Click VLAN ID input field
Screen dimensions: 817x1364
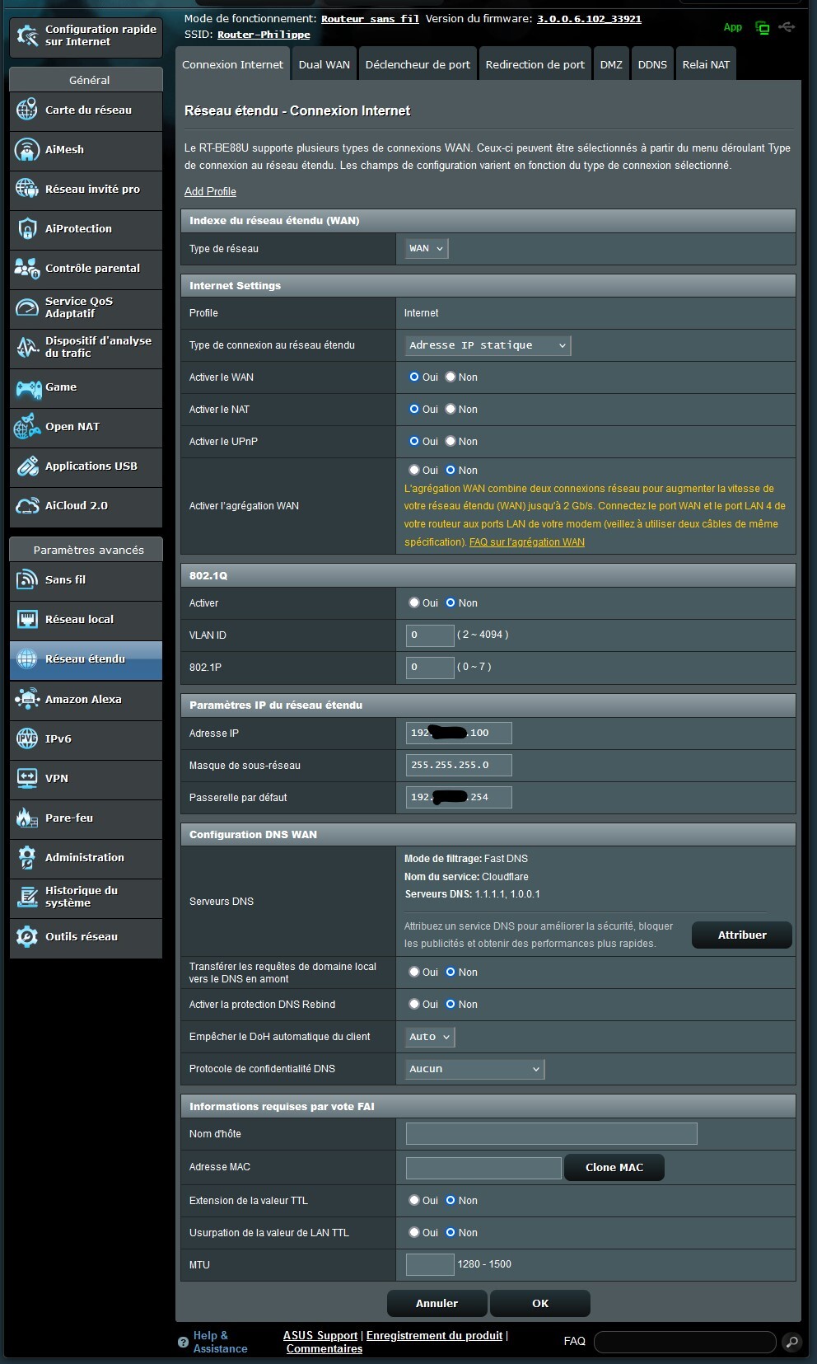tap(430, 635)
